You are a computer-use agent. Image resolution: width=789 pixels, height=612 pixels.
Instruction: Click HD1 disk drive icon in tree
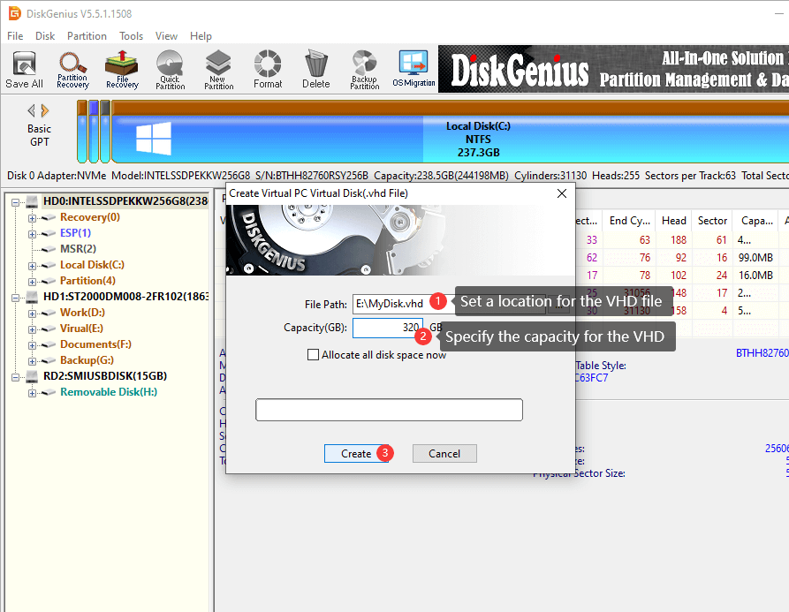point(32,297)
